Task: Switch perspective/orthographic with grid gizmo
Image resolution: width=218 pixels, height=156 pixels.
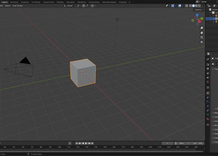Action: point(202,42)
